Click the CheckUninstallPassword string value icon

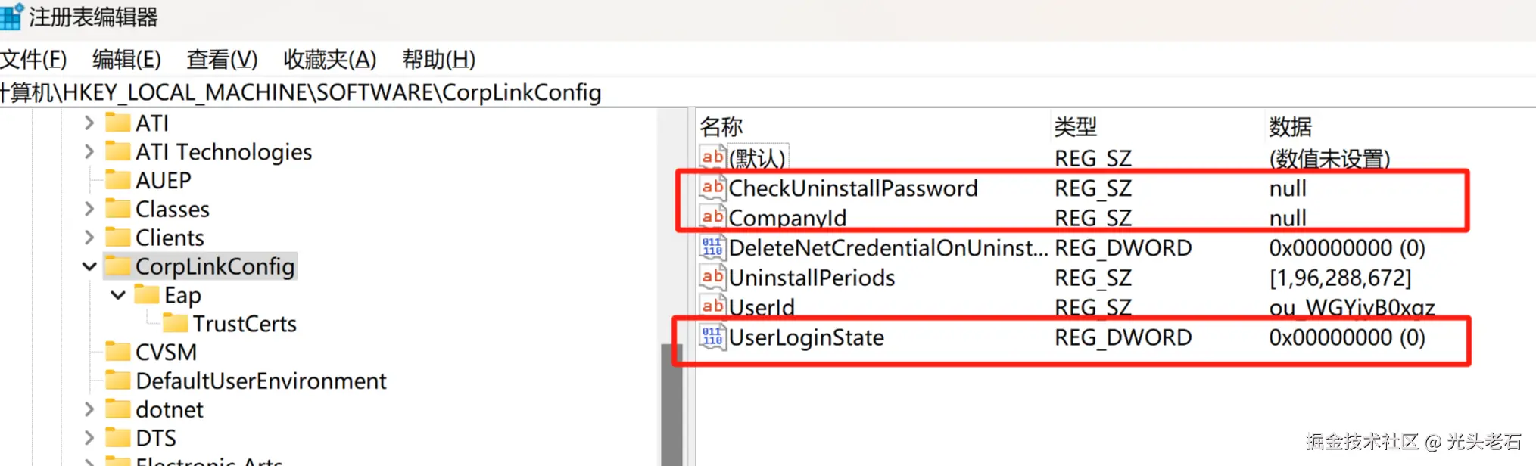pos(712,188)
